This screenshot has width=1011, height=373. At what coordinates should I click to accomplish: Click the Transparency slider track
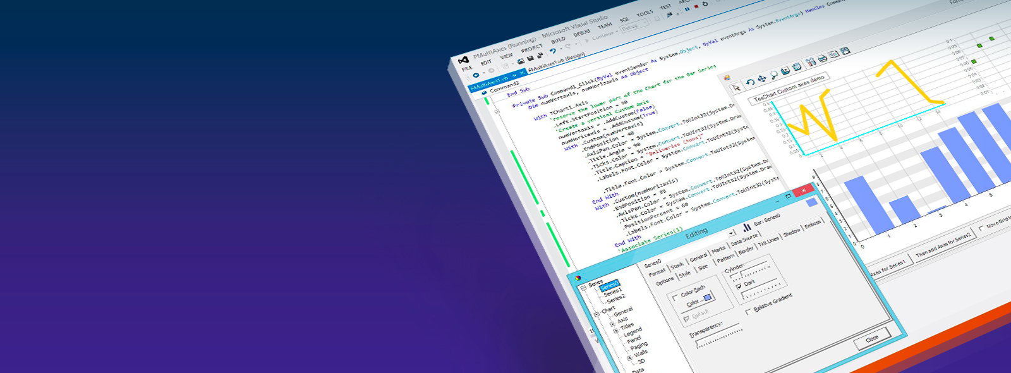[x=718, y=336]
